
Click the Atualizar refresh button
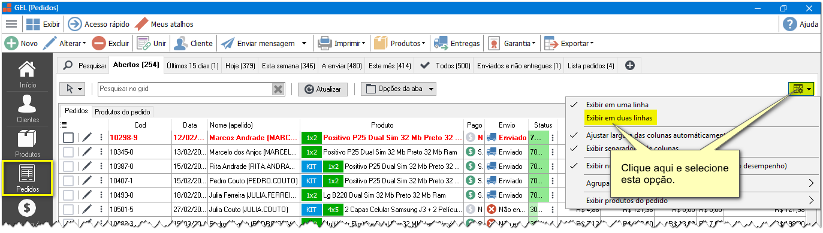click(322, 89)
